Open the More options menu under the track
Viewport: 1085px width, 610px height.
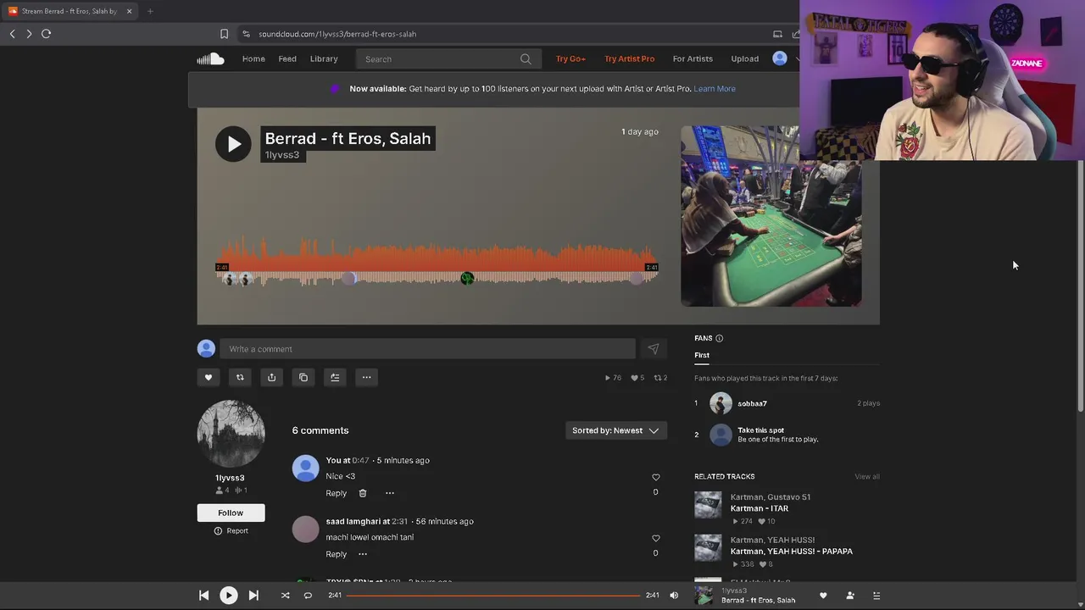coord(366,377)
